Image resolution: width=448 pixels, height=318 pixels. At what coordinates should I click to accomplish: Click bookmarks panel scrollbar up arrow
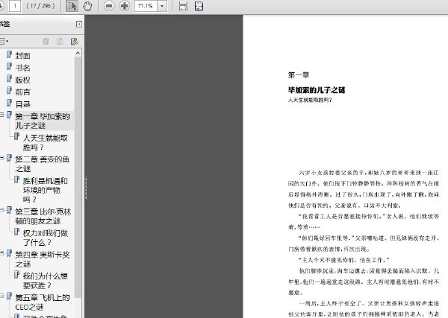coord(78,54)
